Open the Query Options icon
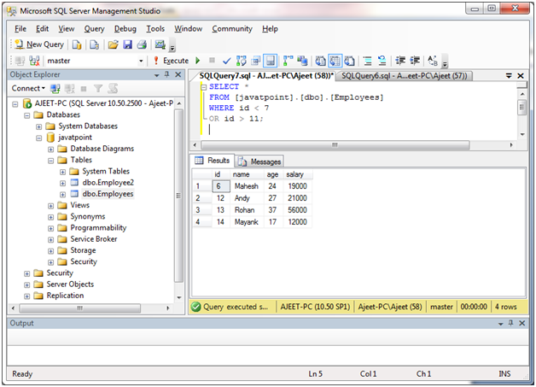 pos(255,61)
